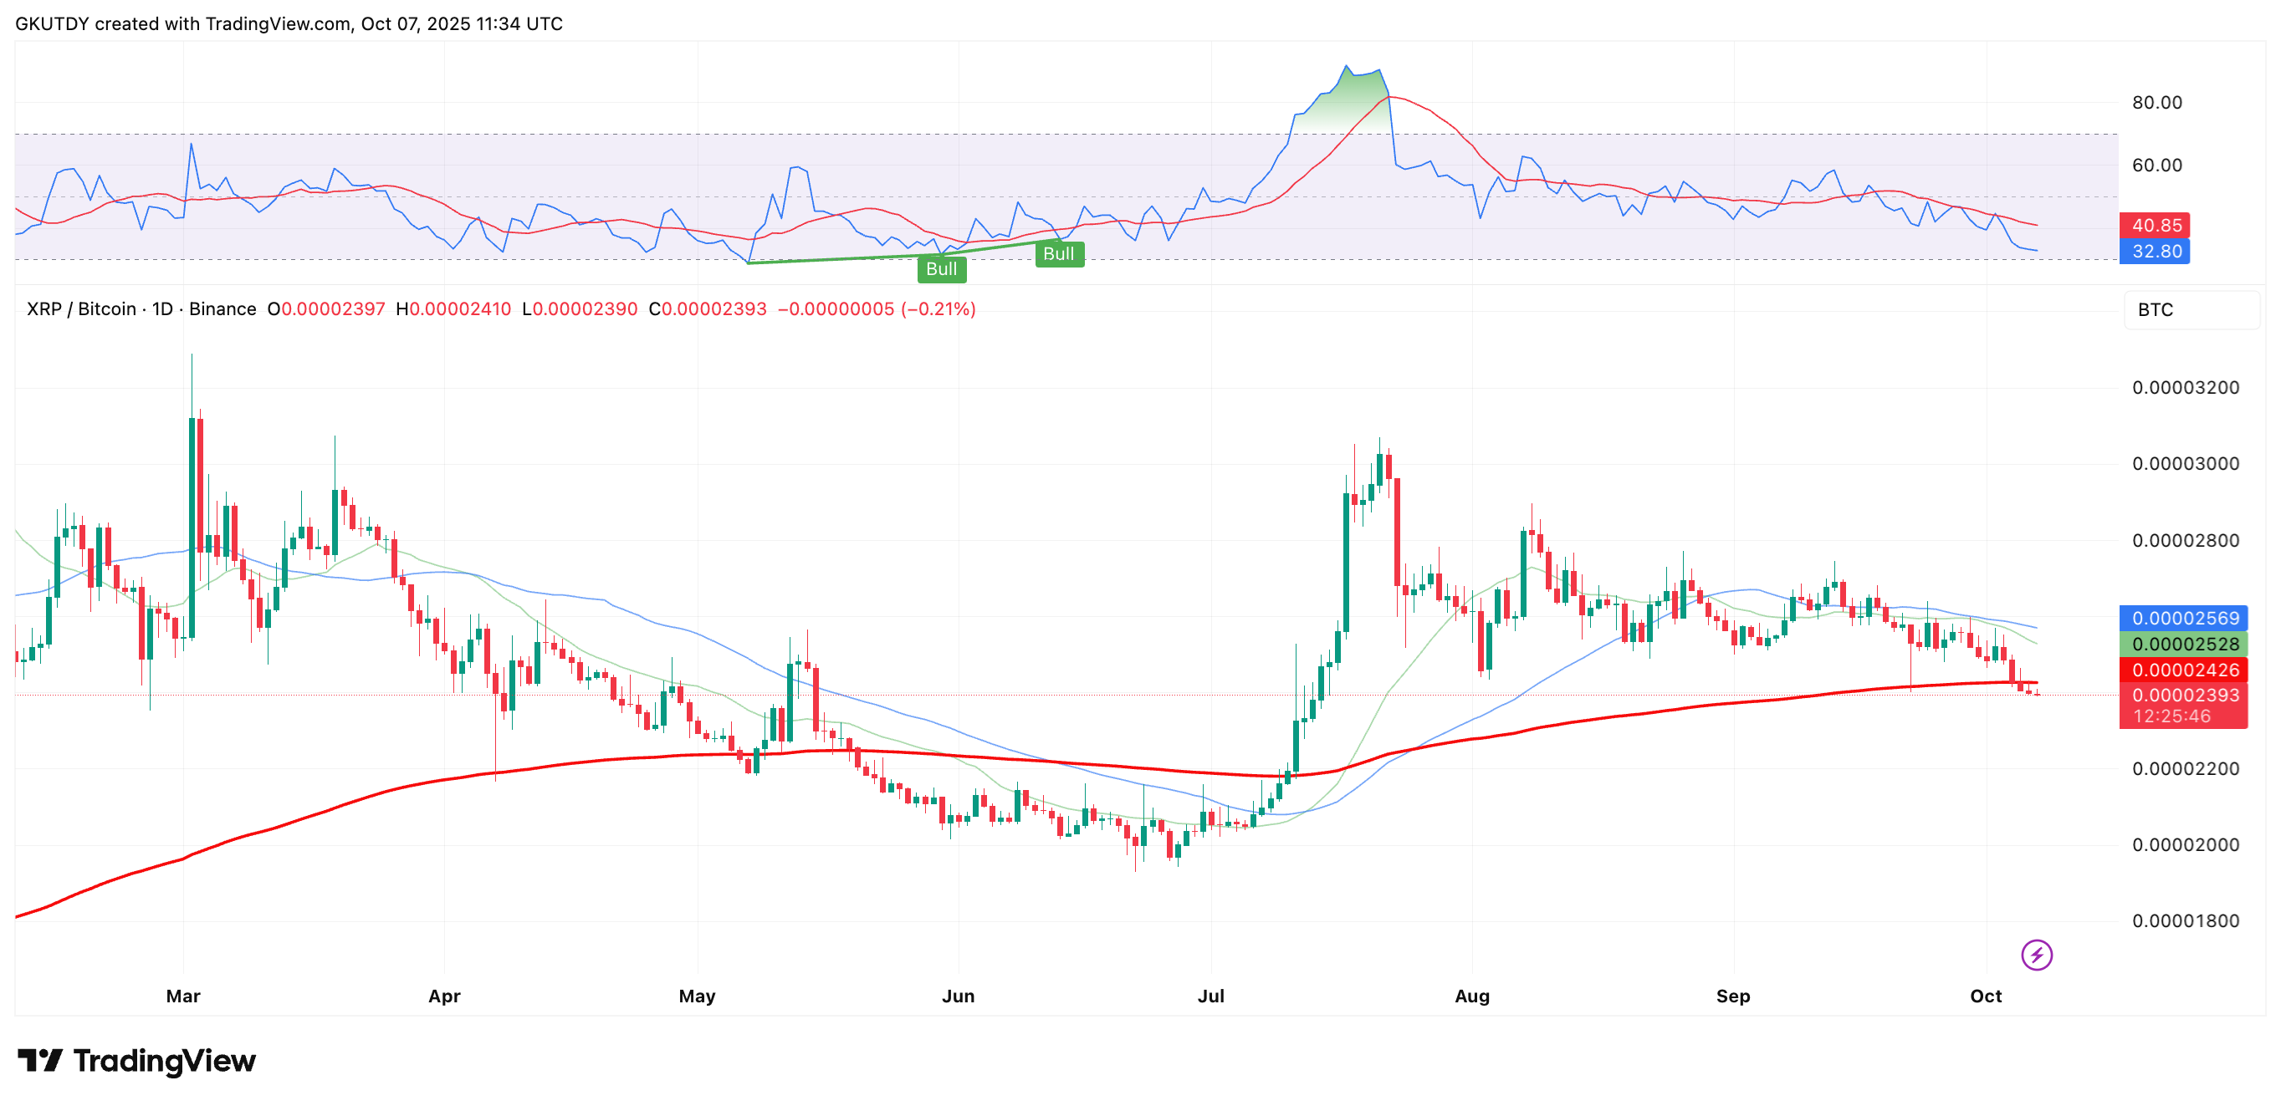Click the Jul label on time axis

1210,996
